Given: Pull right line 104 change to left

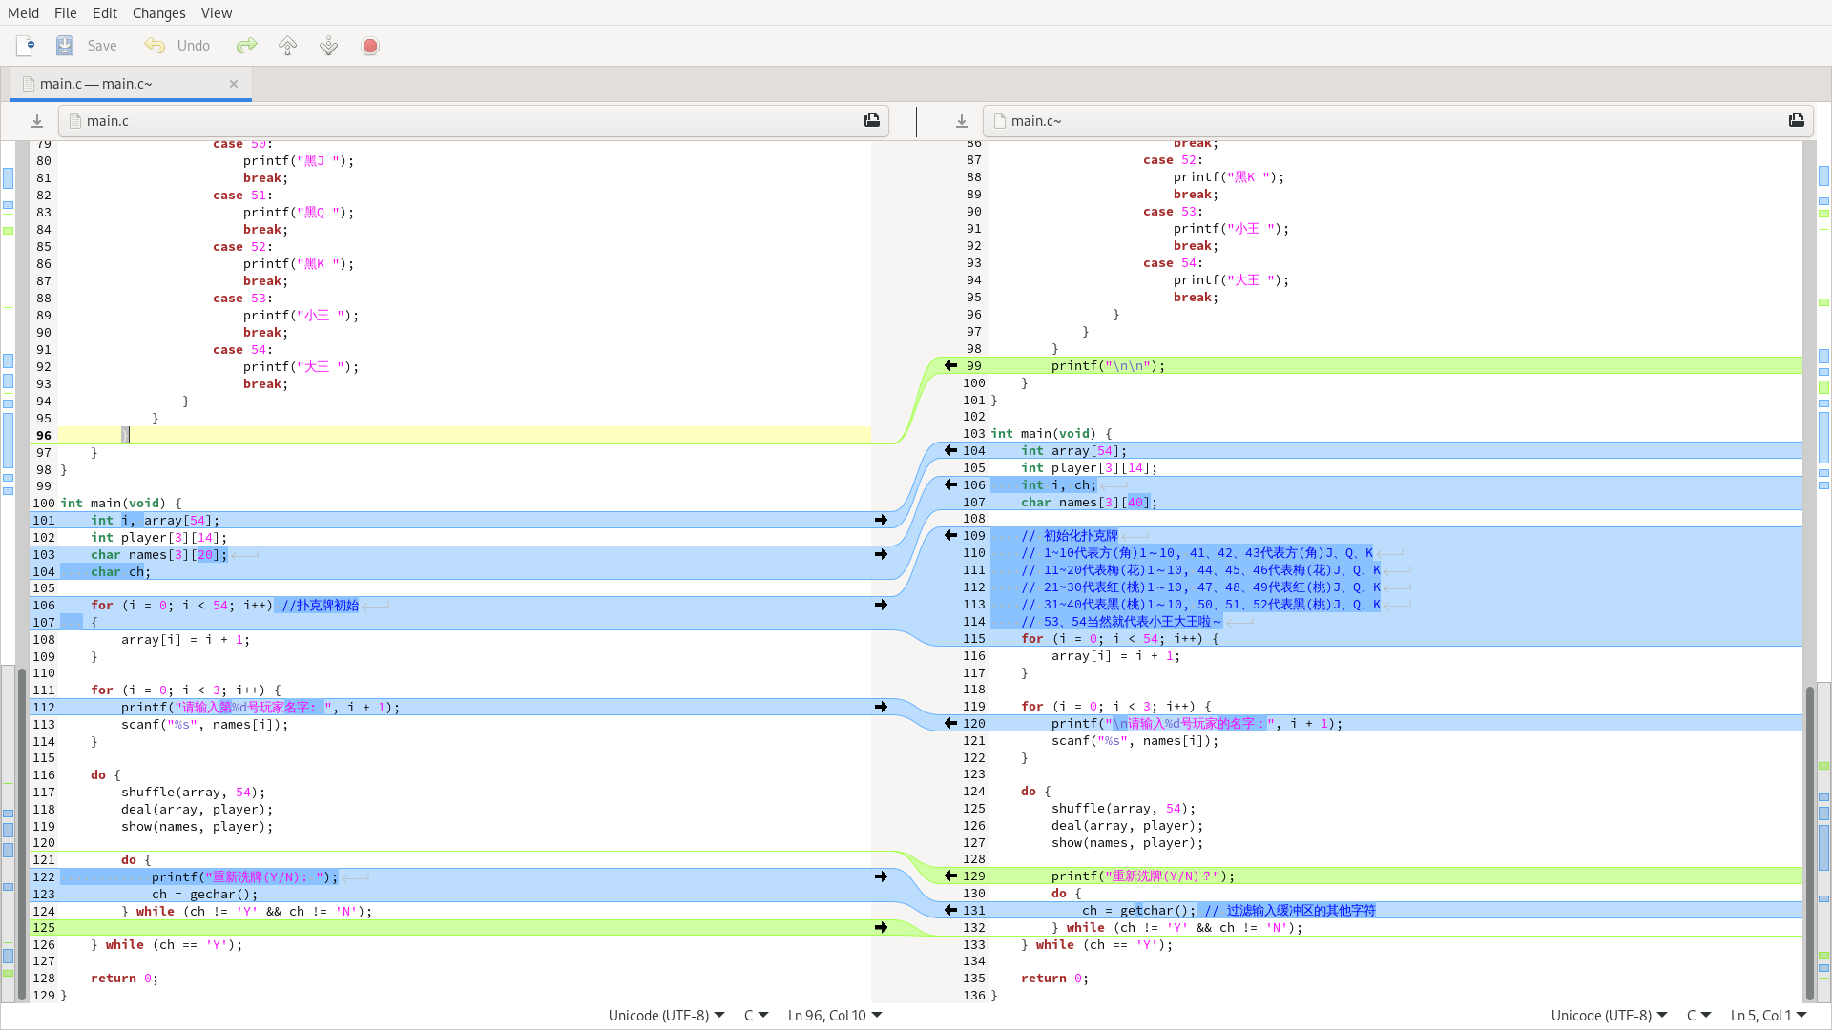Looking at the screenshot, I should click(950, 450).
